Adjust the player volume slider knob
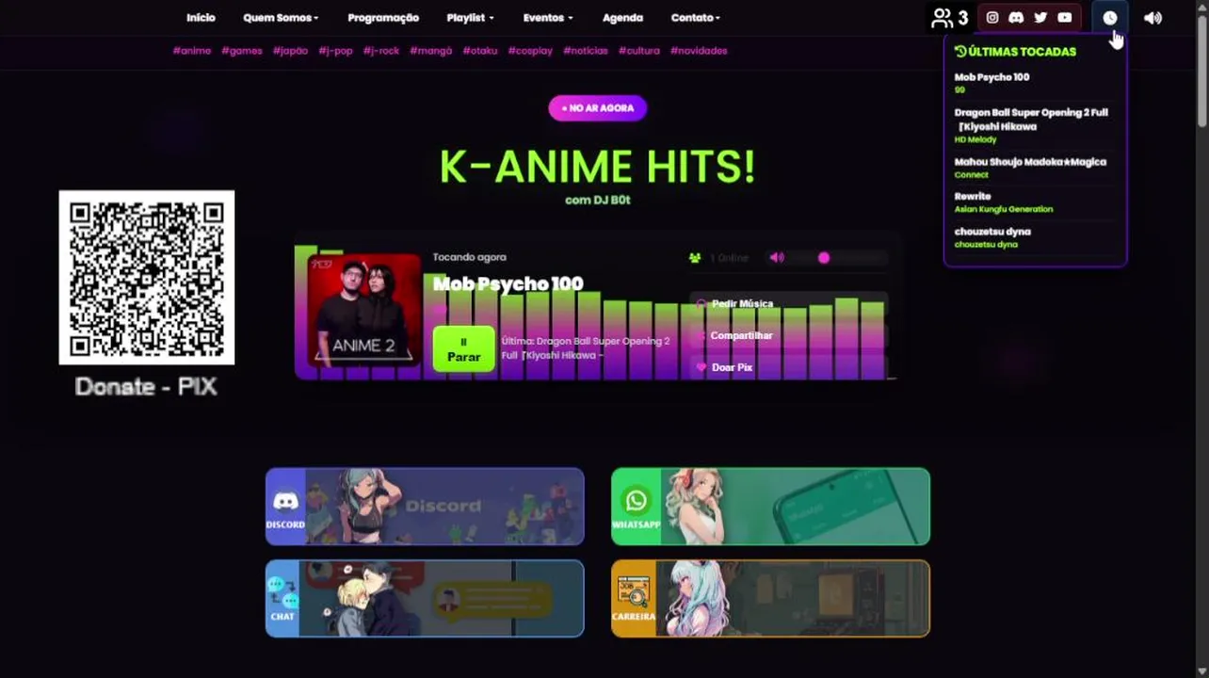1209x678 pixels. pyautogui.click(x=824, y=258)
